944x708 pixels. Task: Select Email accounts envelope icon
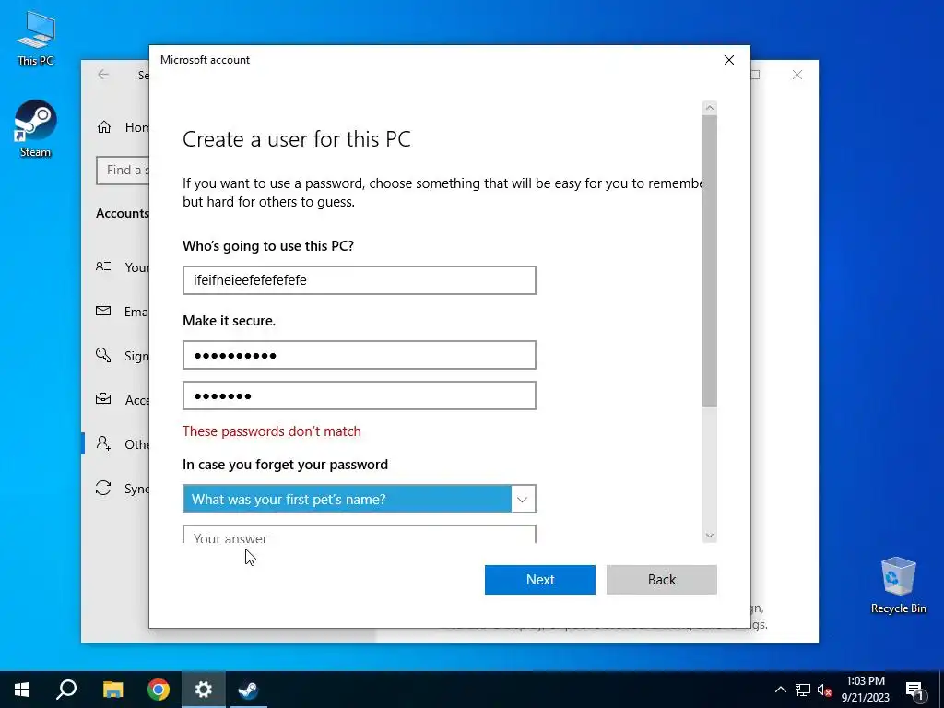(103, 311)
